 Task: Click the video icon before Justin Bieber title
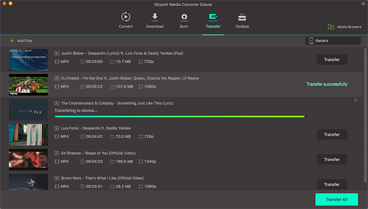tap(56, 53)
